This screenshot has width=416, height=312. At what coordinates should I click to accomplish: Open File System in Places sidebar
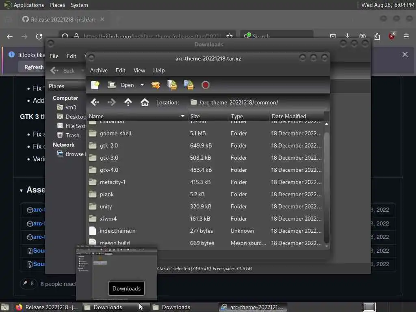(x=71, y=126)
